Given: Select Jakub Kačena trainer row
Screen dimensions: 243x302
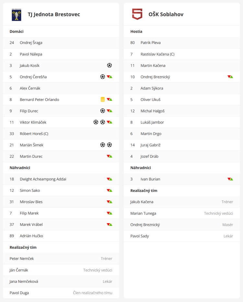Looking at the screenshot, I should [182, 202].
